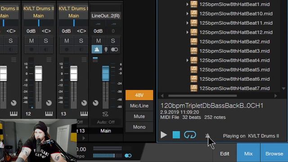Switch to the Mix view
288x162 pixels.
click(248, 153)
